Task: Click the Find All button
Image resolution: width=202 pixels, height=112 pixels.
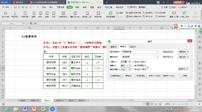Action: [141, 76]
